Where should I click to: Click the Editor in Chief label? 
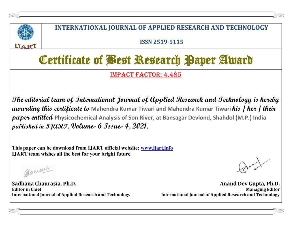(x=27, y=190)
